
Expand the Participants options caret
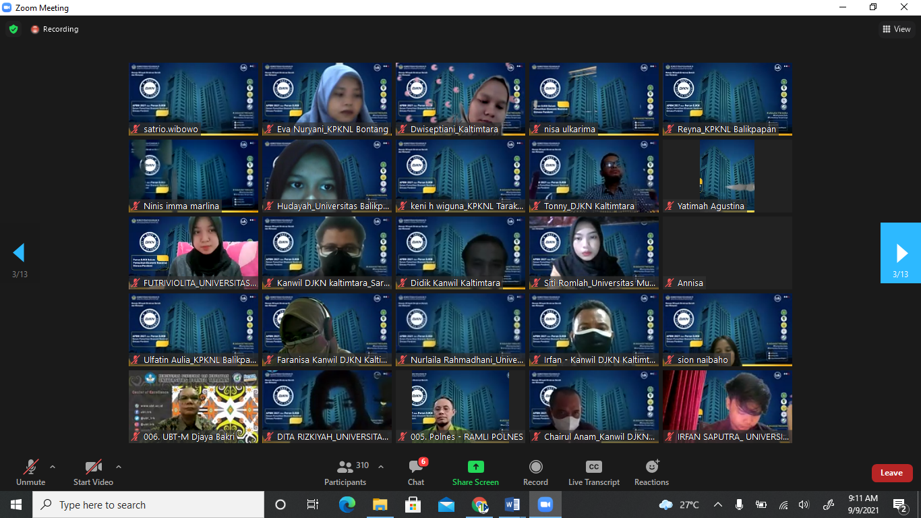click(381, 467)
